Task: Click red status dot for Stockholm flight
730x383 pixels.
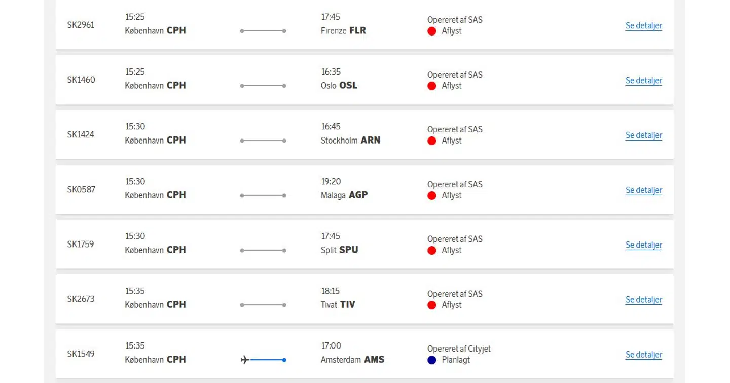Action: pos(432,141)
